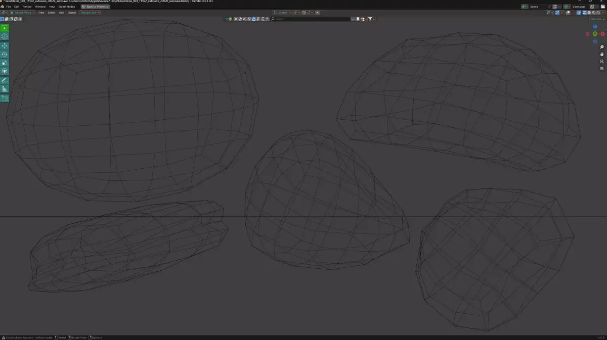Toggle the camera view icon
Screen dimensions: 607x340
point(602,61)
